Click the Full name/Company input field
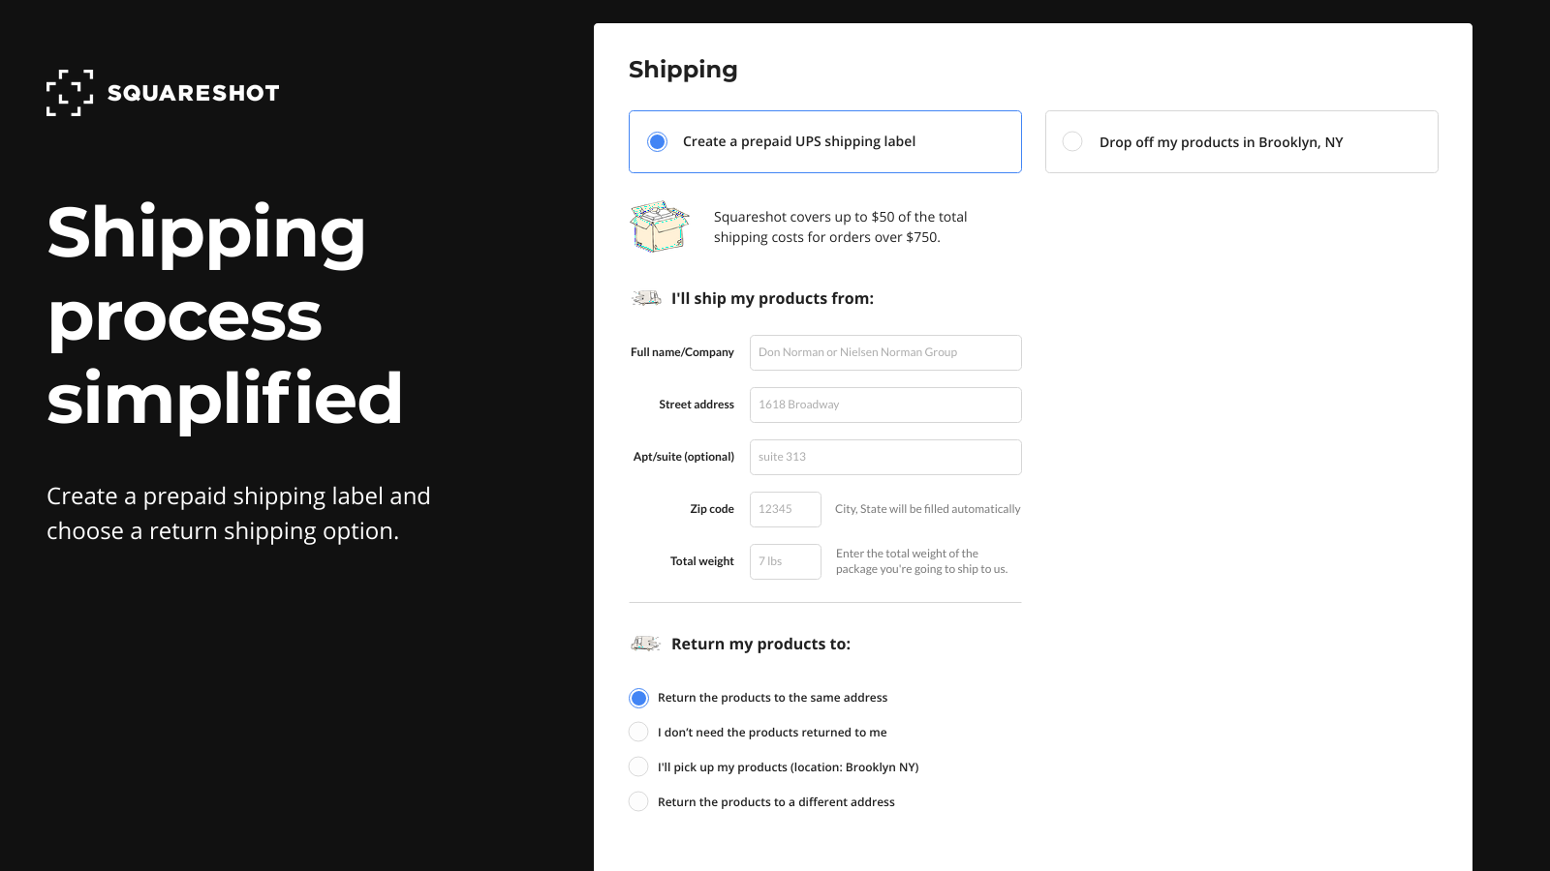 click(884, 352)
